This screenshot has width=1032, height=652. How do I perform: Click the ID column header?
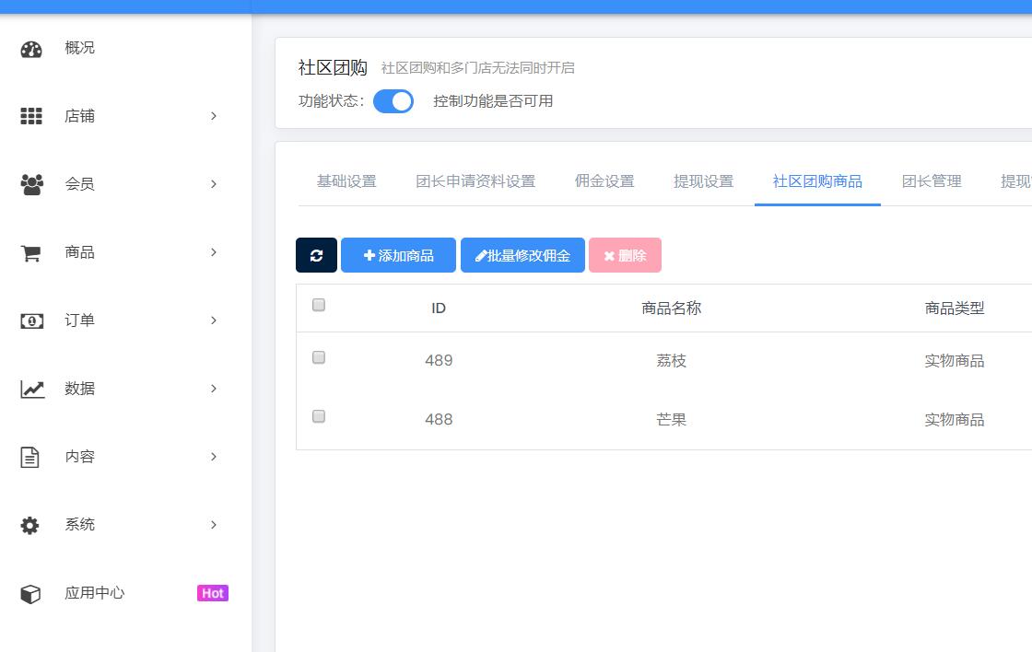pyautogui.click(x=439, y=308)
